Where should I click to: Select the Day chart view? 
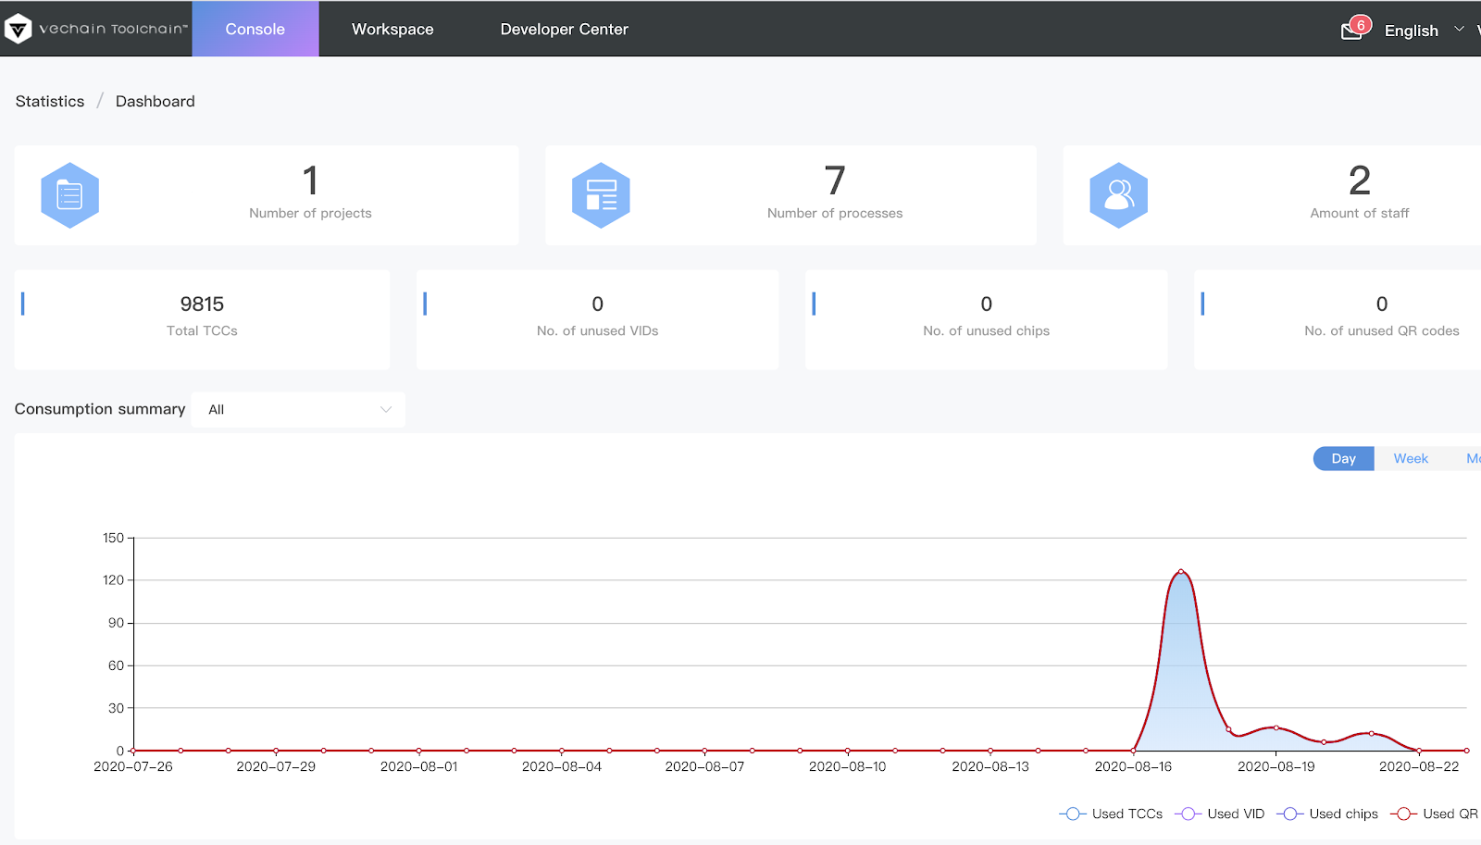1343,458
